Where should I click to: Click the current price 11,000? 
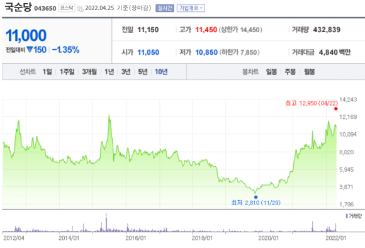click(26, 35)
